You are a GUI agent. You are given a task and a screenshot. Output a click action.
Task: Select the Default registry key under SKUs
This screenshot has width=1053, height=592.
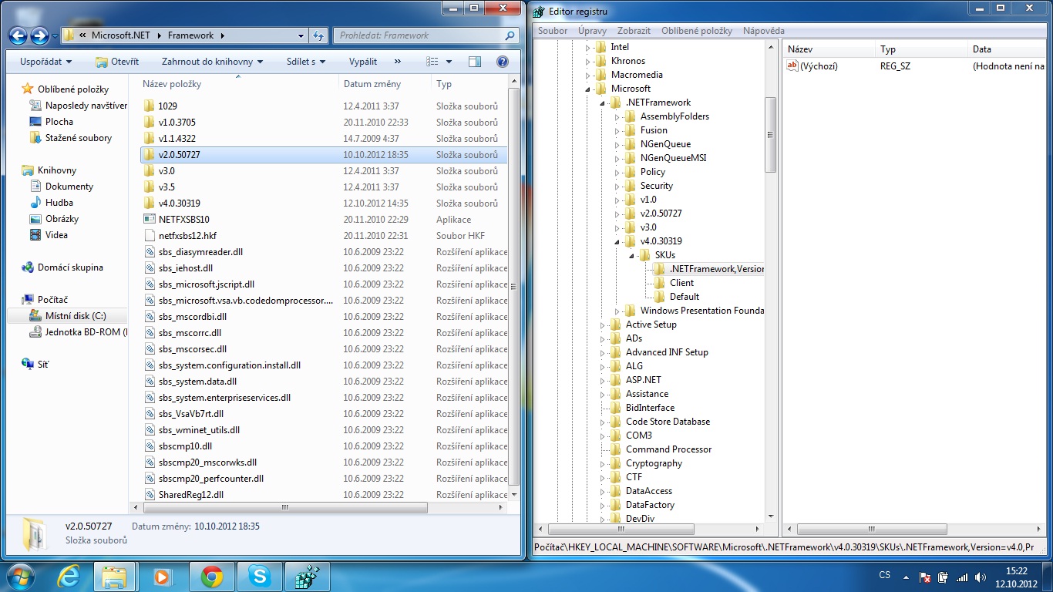[685, 297]
